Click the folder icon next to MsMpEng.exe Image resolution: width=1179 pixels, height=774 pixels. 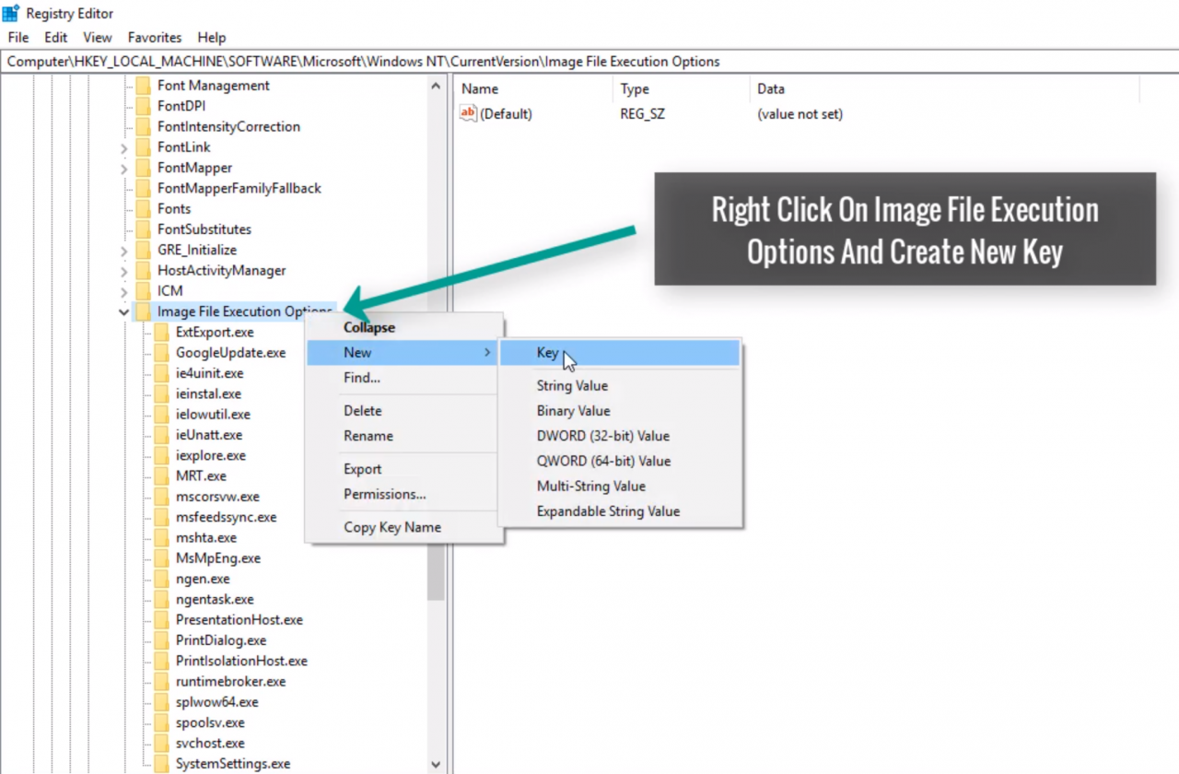[162, 558]
